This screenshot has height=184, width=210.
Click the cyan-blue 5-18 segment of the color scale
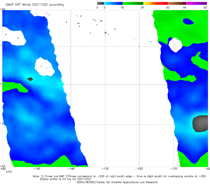coord(113,3)
